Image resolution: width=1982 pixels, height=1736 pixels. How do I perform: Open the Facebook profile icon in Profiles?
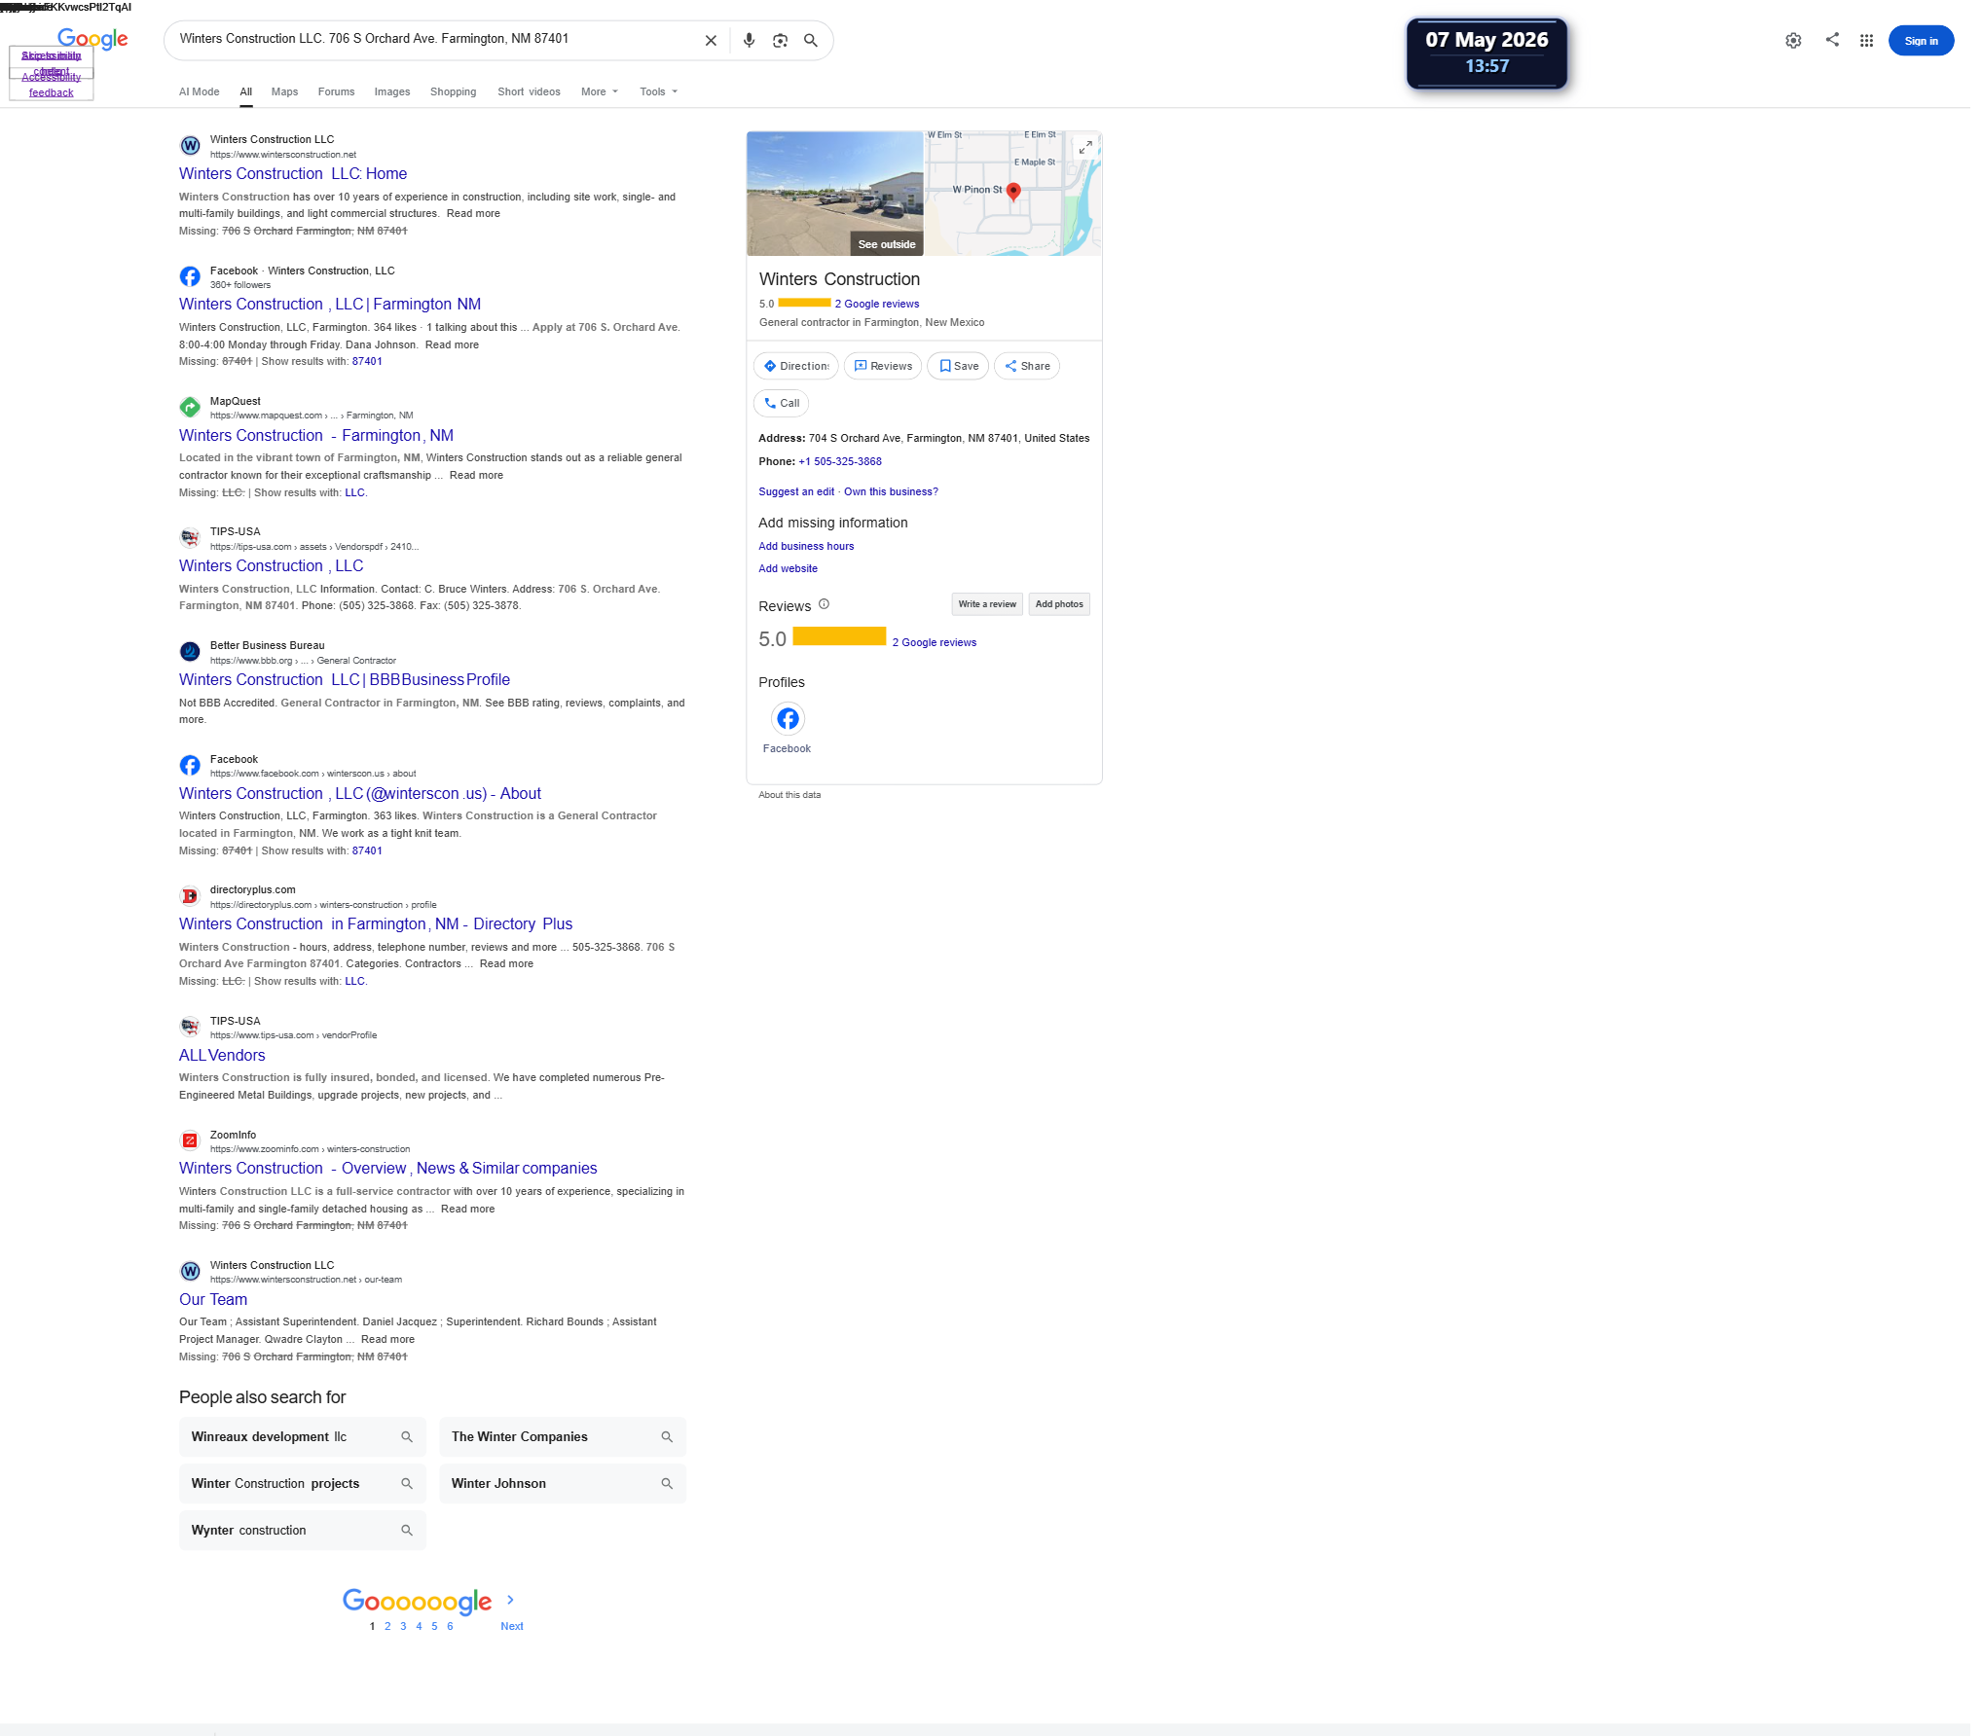[x=788, y=719]
